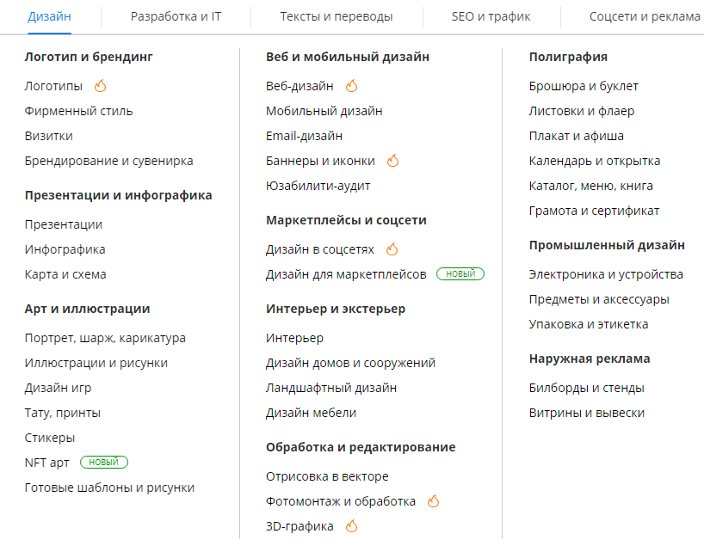Viewport: 704px width, 552px height.
Task: Click the fire icon next to Фотомонтаж и обработка
Action: pyautogui.click(x=433, y=501)
